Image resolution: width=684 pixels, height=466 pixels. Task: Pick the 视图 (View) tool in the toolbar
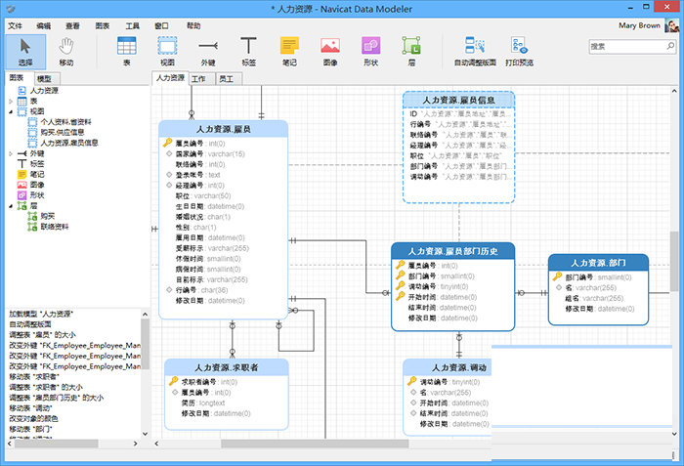pyautogui.click(x=167, y=52)
